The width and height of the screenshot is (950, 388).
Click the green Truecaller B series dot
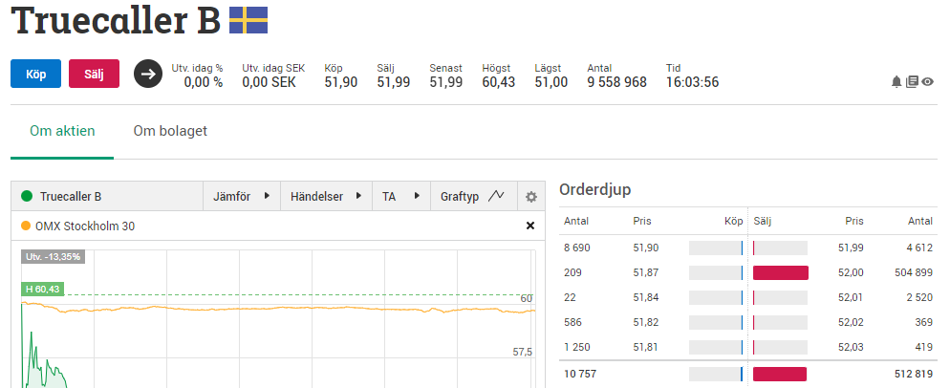point(27,197)
